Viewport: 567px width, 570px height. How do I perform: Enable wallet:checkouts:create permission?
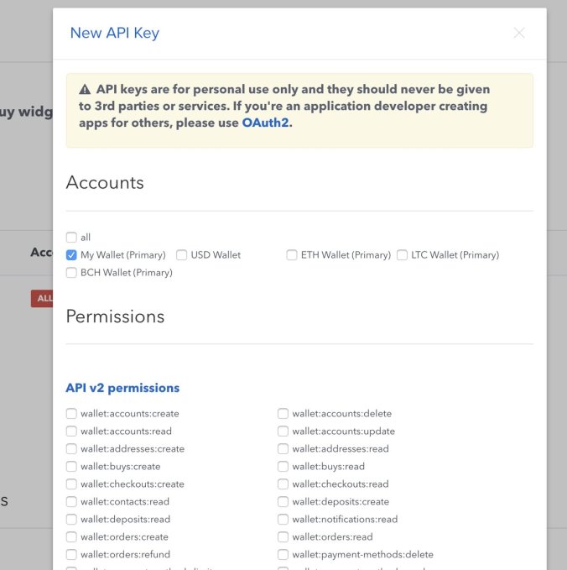point(71,484)
